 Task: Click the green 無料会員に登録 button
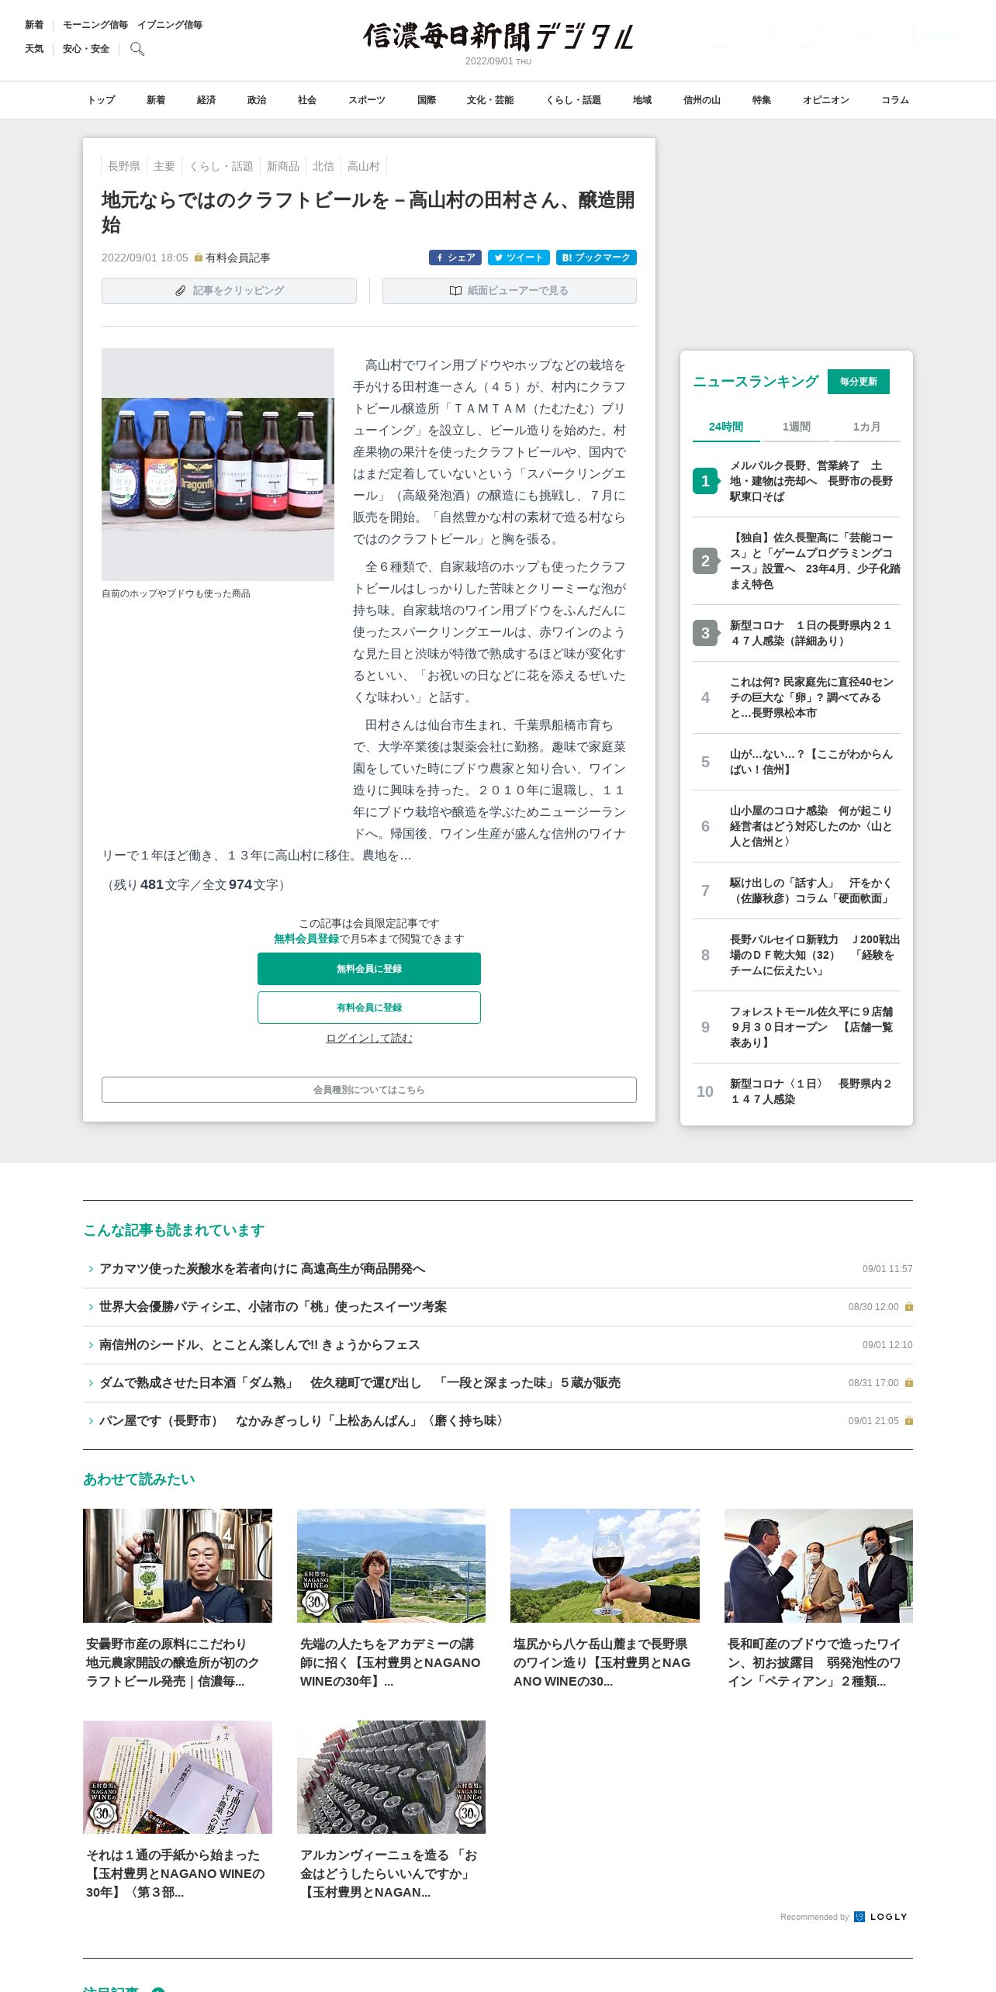pos(369,969)
